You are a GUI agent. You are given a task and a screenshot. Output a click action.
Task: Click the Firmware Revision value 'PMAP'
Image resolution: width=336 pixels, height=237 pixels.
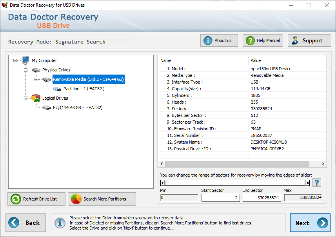point(256,129)
